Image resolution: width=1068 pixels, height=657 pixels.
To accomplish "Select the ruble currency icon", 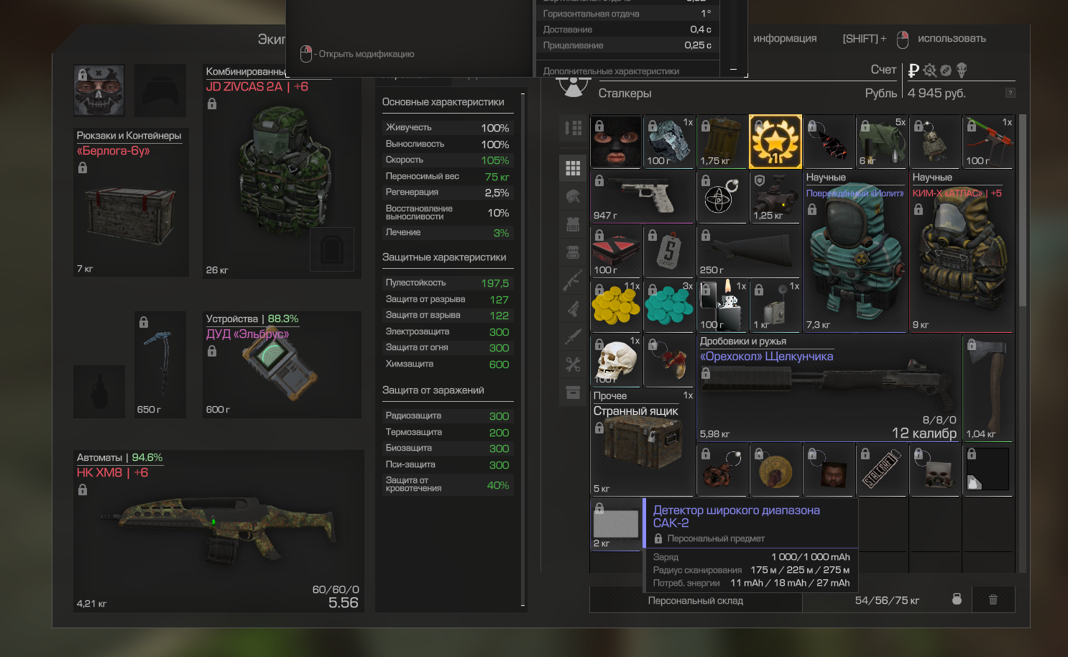I will pyautogui.click(x=913, y=70).
